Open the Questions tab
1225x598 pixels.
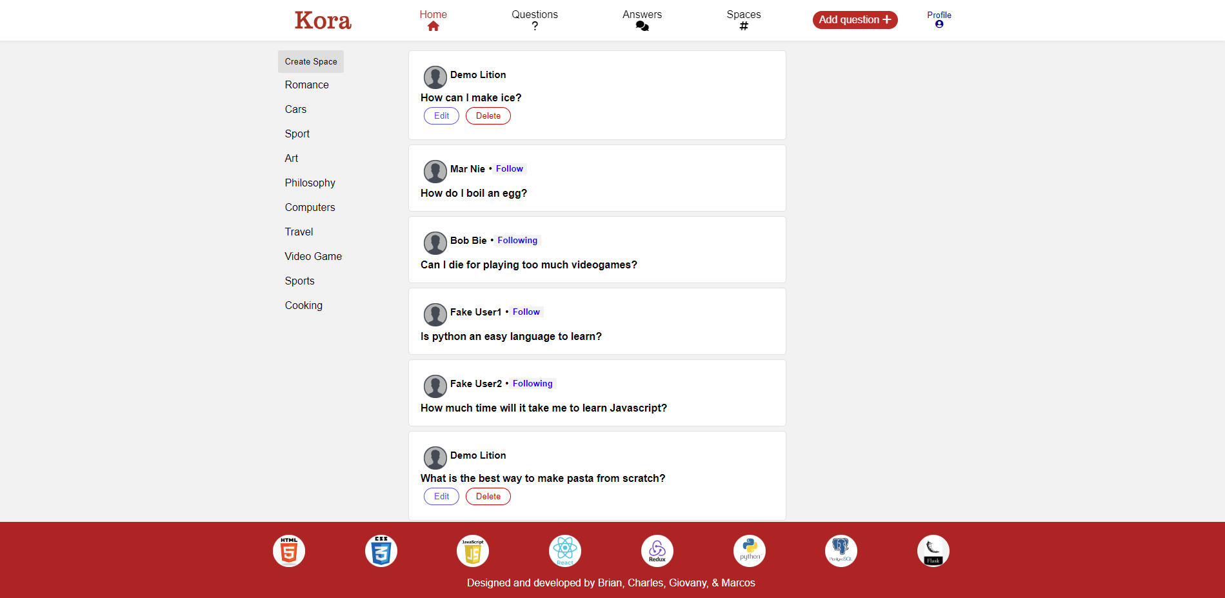[x=534, y=20]
